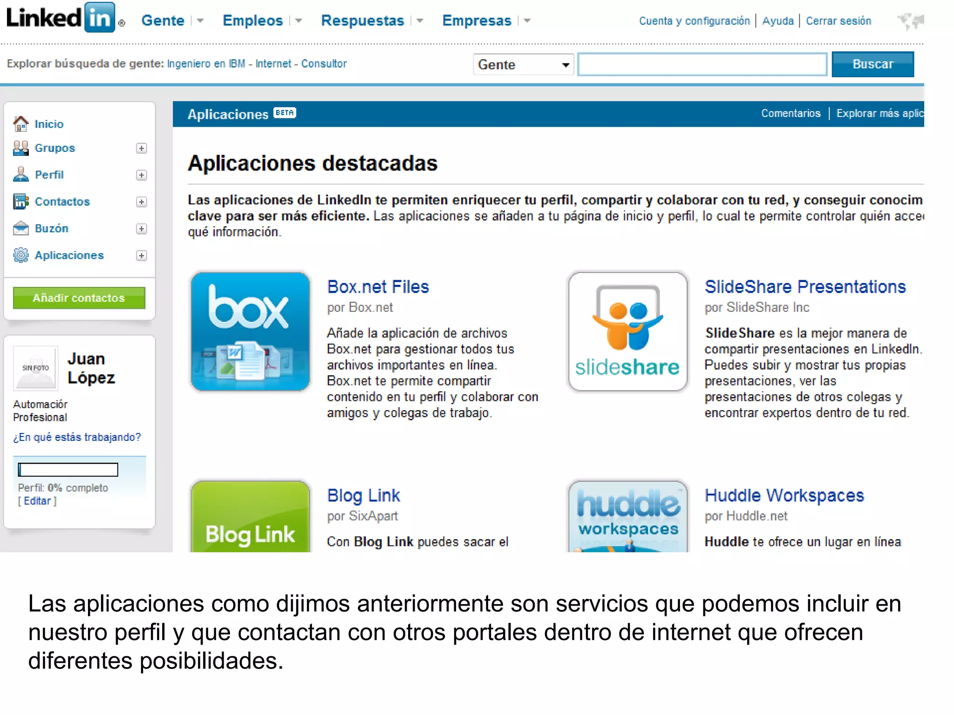
Task: Open the Empresas menu dropdown arrow
Action: [x=527, y=21]
